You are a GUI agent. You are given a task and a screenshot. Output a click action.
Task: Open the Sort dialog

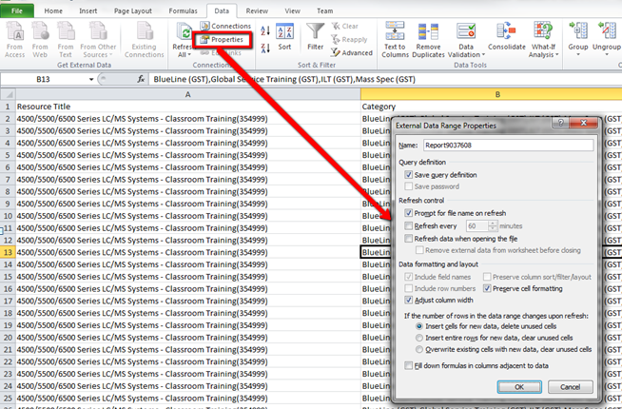click(284, 36)
